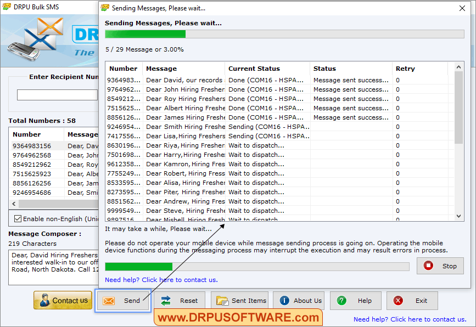This screenshot has height=327, width=476.
Task: Select the 'Dear Steve, Hiring Freshe' message cell
Action: (x=184, y=211)
